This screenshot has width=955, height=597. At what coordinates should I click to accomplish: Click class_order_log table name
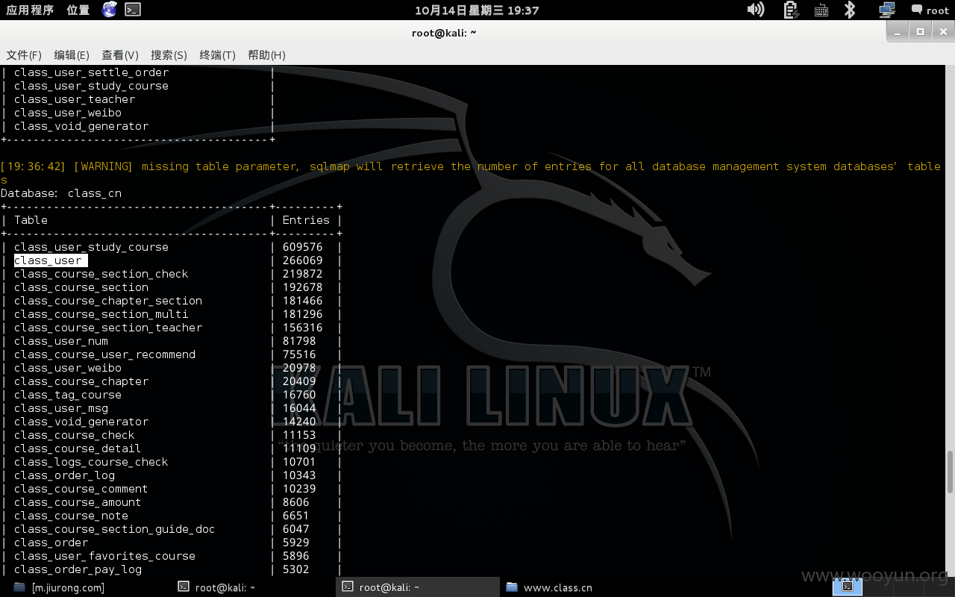(64, 475)
